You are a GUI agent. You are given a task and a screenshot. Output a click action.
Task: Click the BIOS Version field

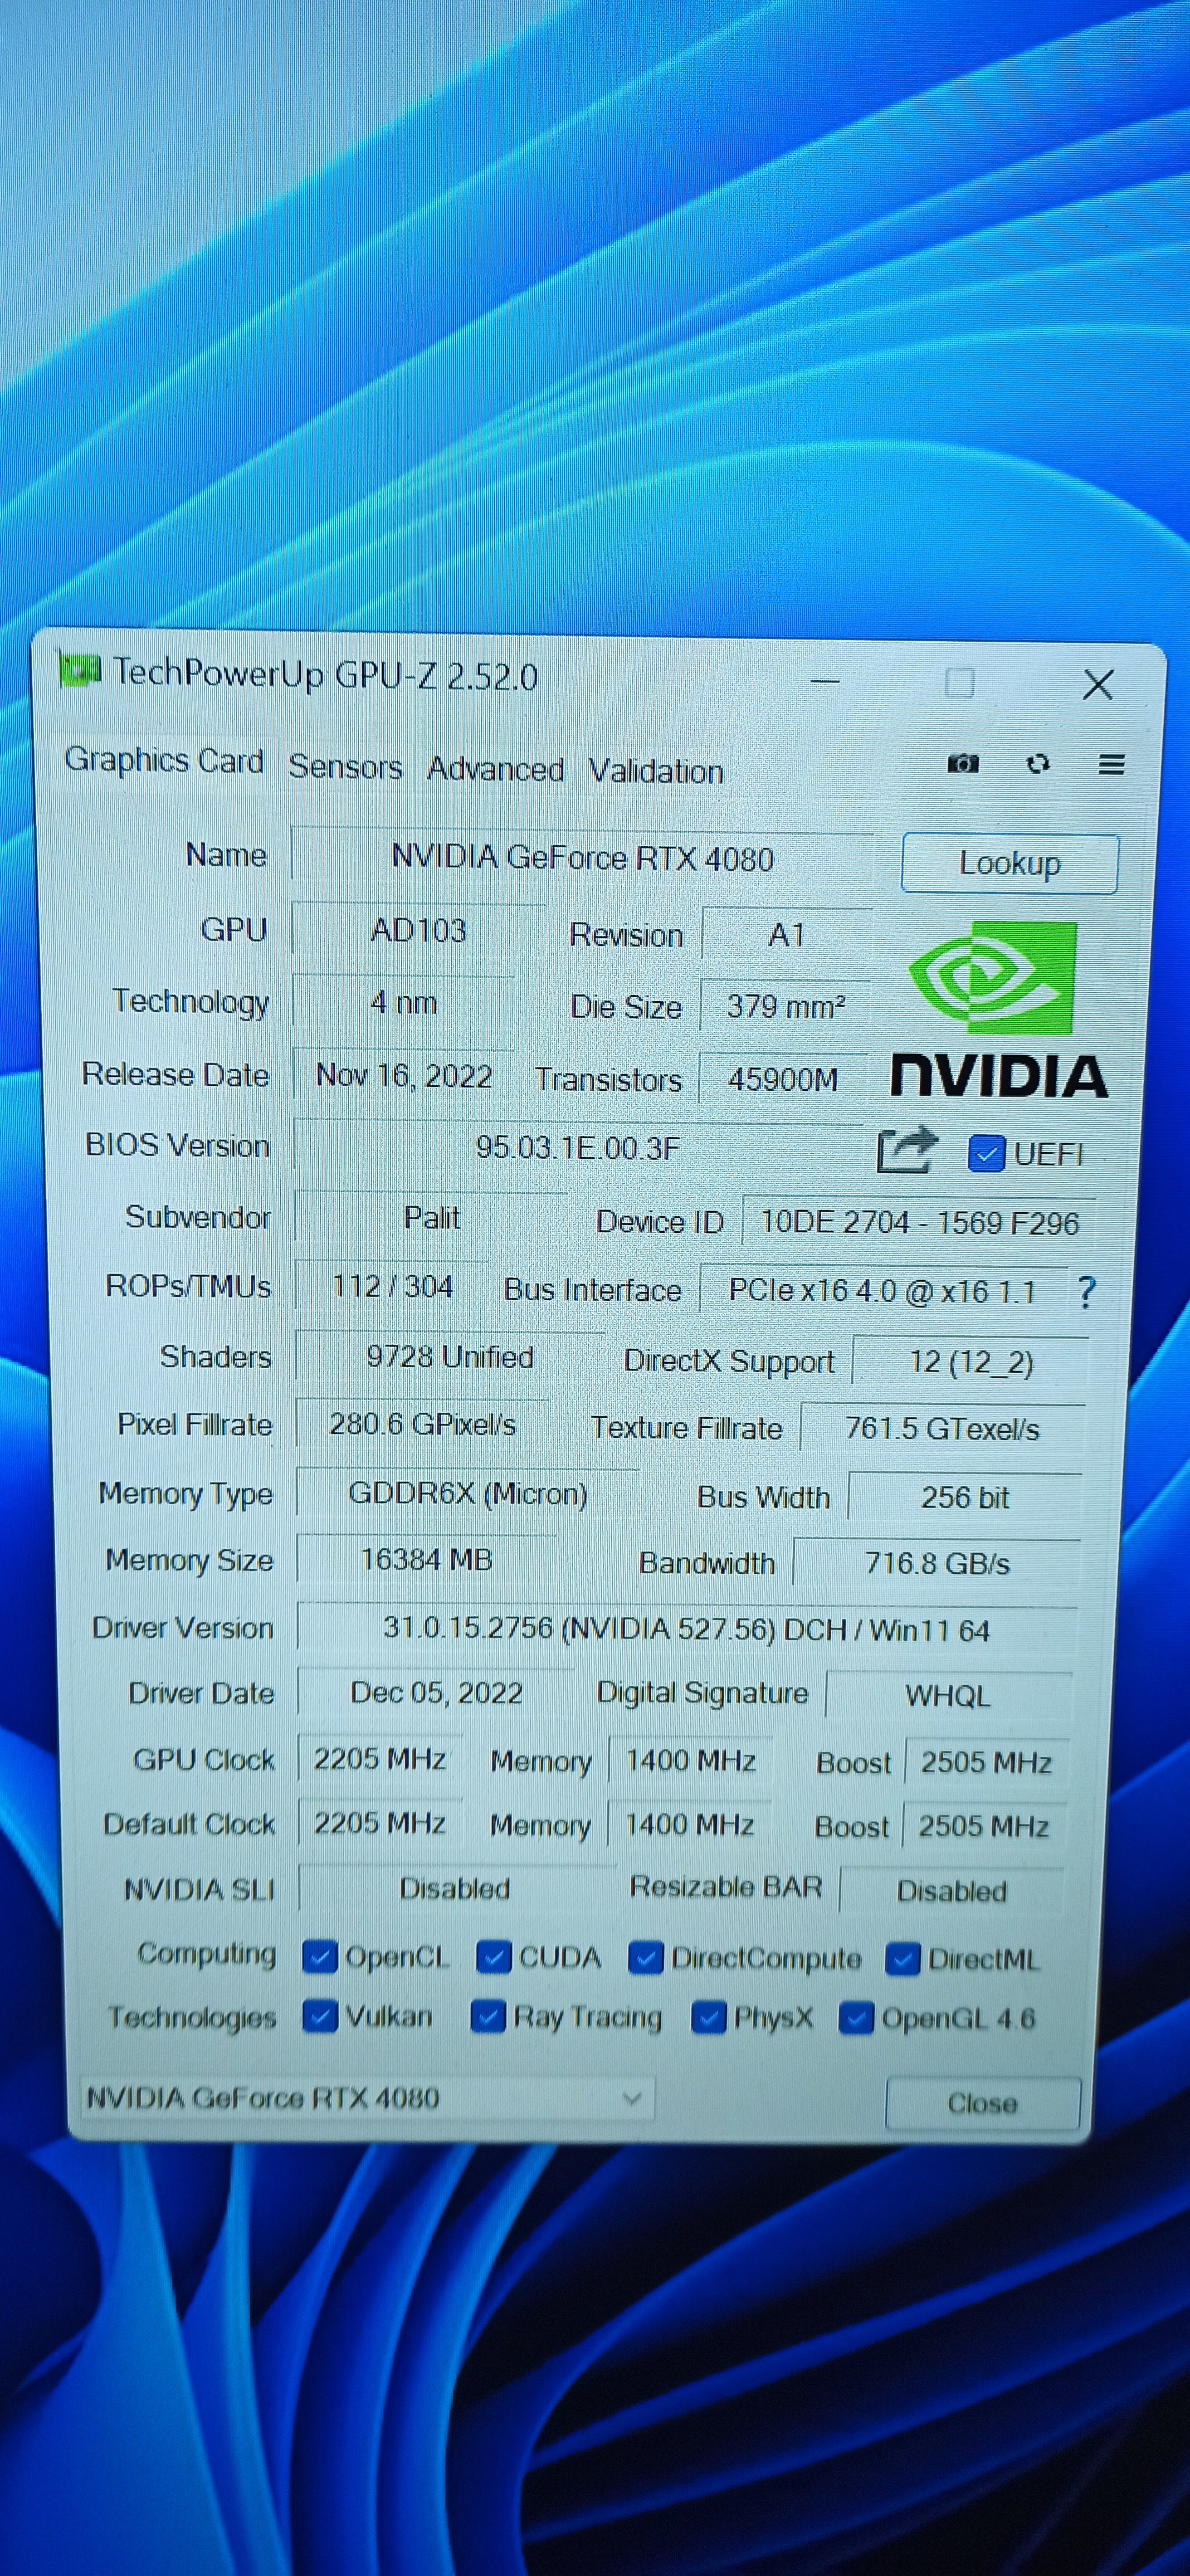click(x=577, y=1147)
